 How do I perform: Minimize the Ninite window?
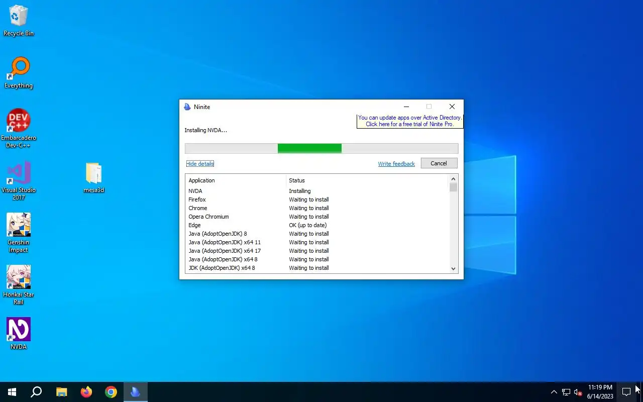(x=406, y=107)
